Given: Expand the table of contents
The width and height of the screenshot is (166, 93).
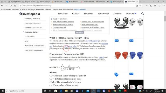Looking at the screenshot, I should [80, 32].
